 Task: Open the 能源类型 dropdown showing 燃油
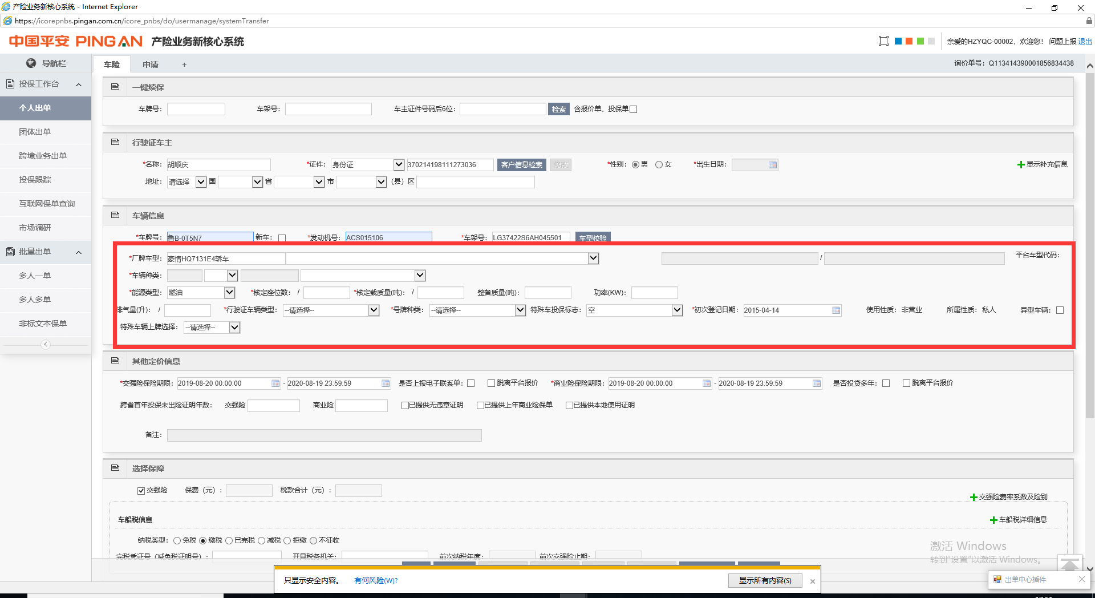click(x=229, y=292)
